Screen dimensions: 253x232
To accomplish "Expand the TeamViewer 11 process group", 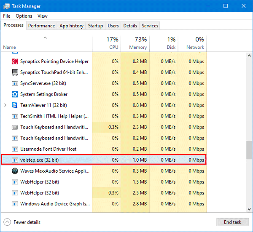I will pyautogui.click(x=5, y=105).
